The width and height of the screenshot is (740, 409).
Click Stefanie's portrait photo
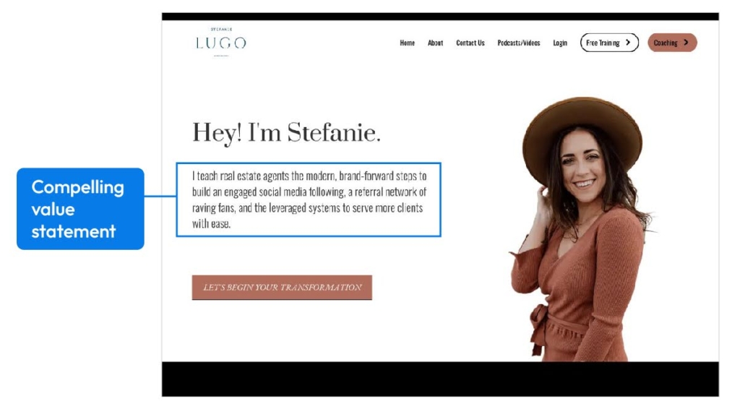point(582,229)
